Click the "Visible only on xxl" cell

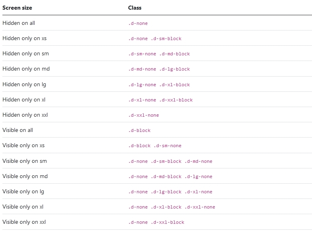24,222
